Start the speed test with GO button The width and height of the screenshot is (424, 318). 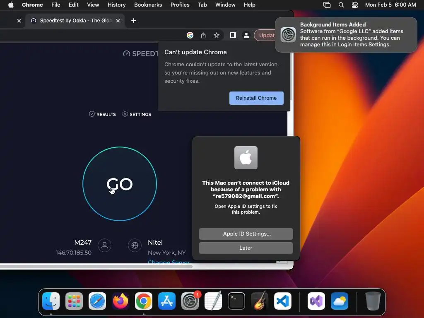(x=120, y=184)
